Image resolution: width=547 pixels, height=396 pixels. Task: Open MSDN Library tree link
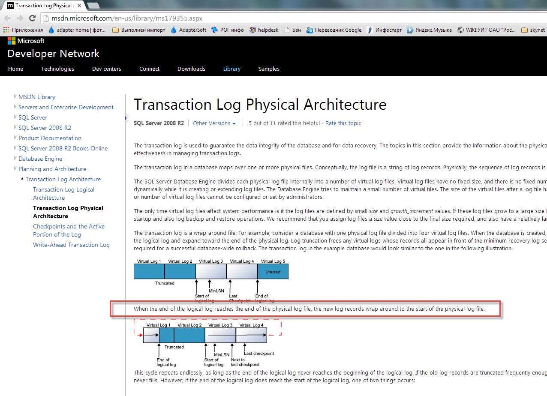coord(37,97)
